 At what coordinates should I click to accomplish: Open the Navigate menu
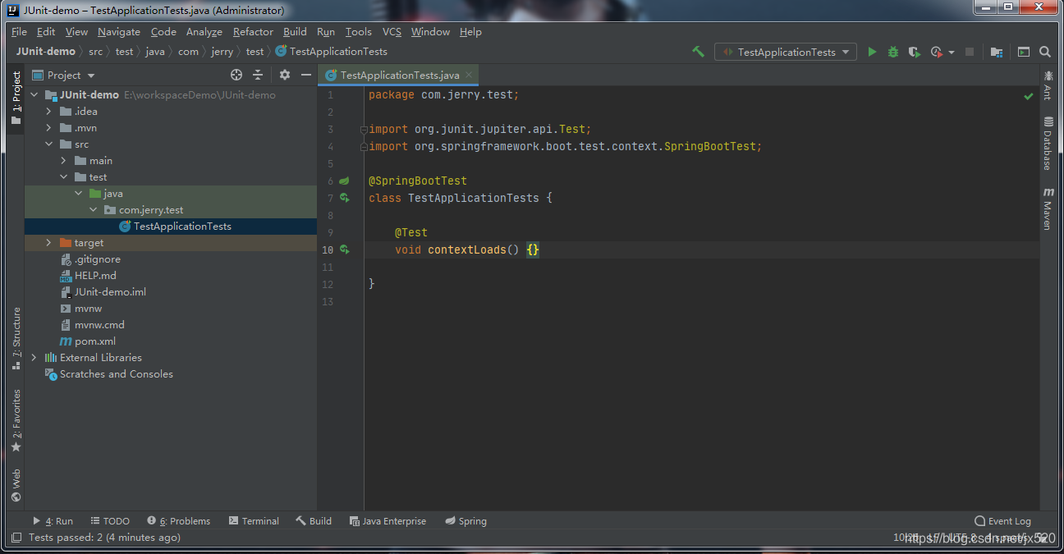click(x=119, y=32)
